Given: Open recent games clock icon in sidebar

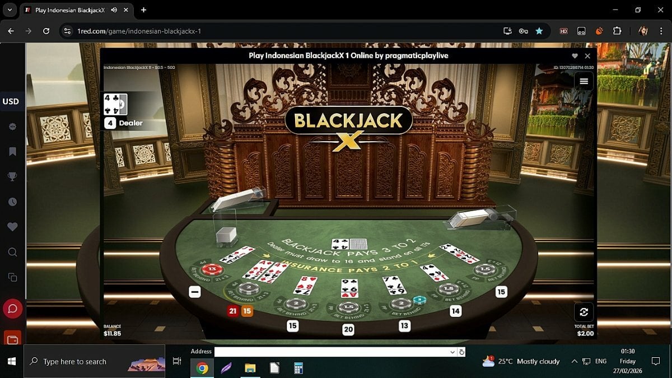Looking at the screenshot, I should point(12,202).
